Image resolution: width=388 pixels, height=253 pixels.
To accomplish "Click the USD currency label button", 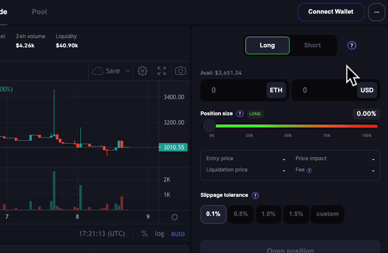I will 367,90.
